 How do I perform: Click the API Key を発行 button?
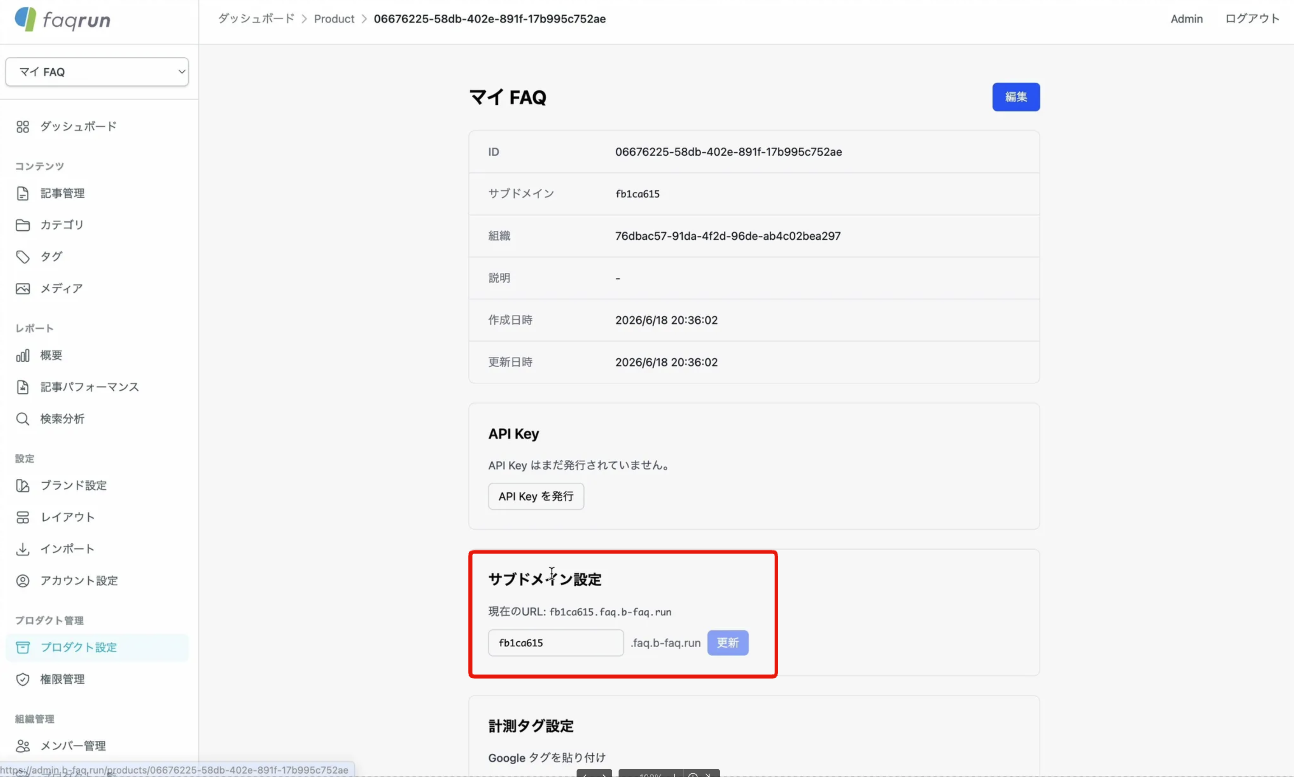click(x=536, y=496)
